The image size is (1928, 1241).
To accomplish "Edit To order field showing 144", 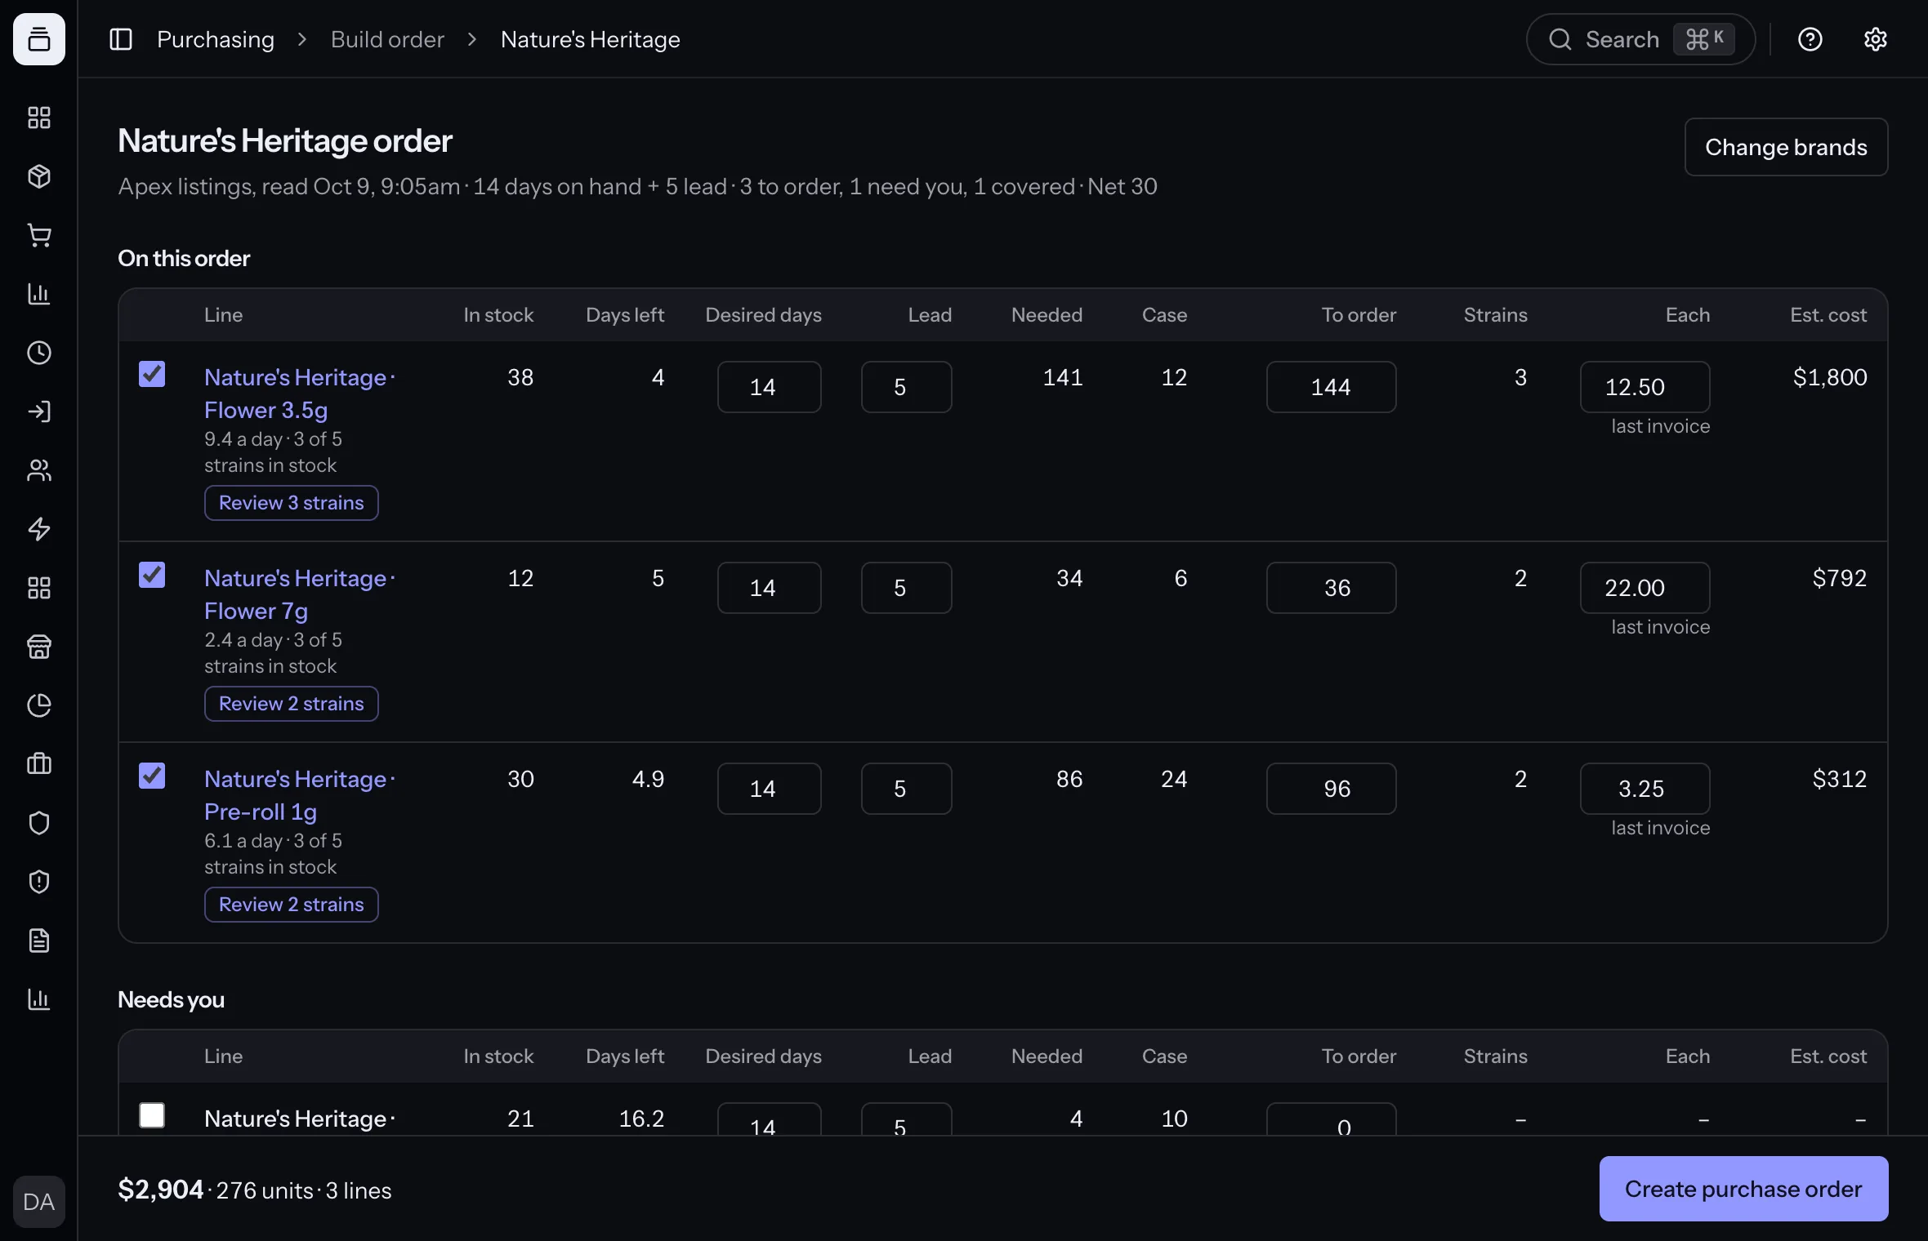I will pos(1331,387).
